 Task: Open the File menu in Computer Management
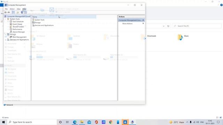[6, 9]
